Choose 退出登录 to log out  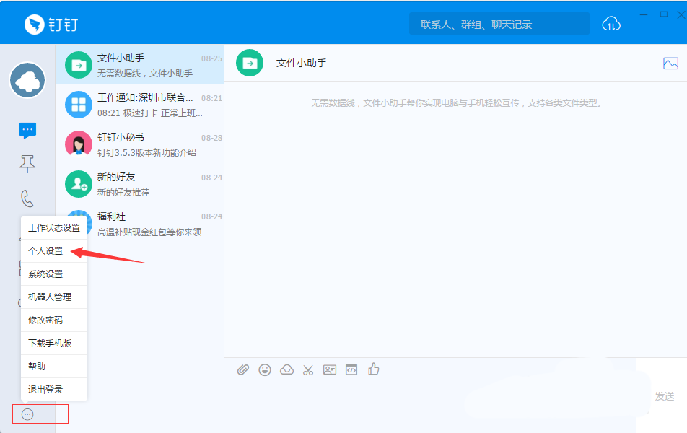click(x=45, y=389)
